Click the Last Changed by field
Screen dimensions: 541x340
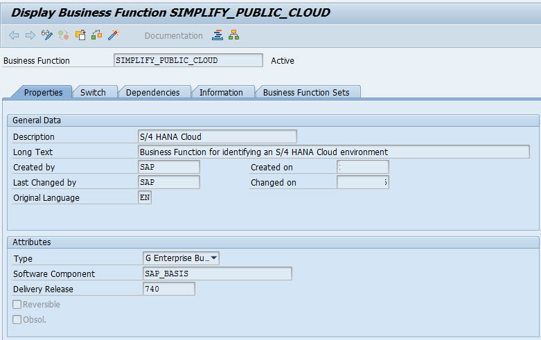tap(169, 182)
